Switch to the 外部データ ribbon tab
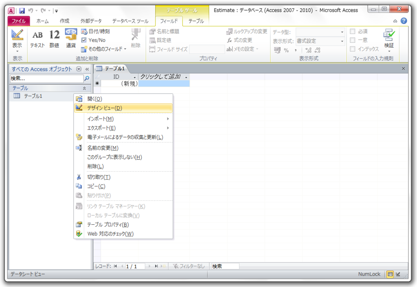The image size is (417, 287). click(91, 21)
